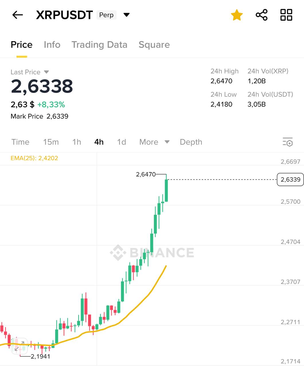Tap the back arrow icon
Image resolution: width=304 pixels, height=366 pixels.
pos(17,15)
